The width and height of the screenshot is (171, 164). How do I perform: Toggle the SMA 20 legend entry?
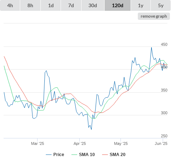pyautogui.click(x=114, y=155)
